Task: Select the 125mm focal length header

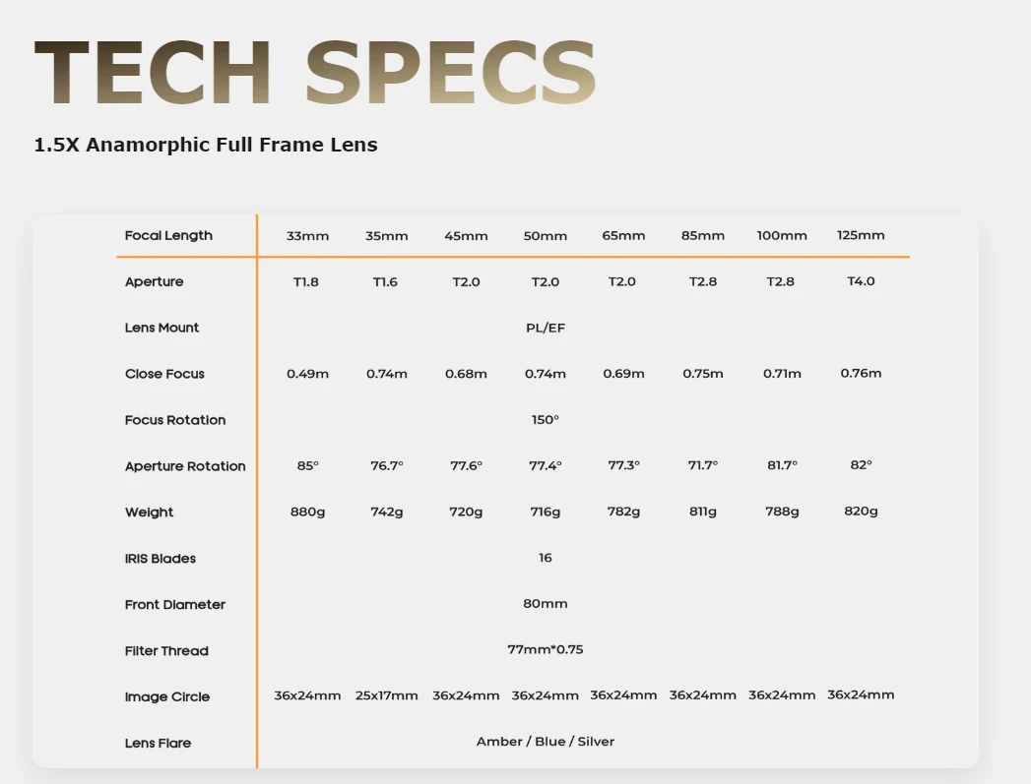Action: pos(861,235)
